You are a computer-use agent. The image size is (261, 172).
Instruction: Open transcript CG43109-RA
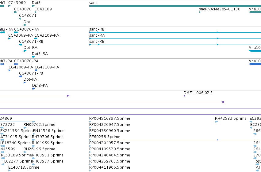click(x=47, y=35)
